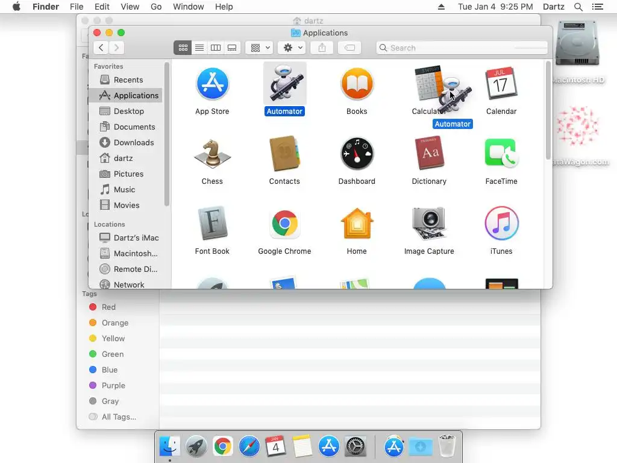Screen dimensions: 617x463
Task: Select Network under Locations
Action: (x=125, y=285)
